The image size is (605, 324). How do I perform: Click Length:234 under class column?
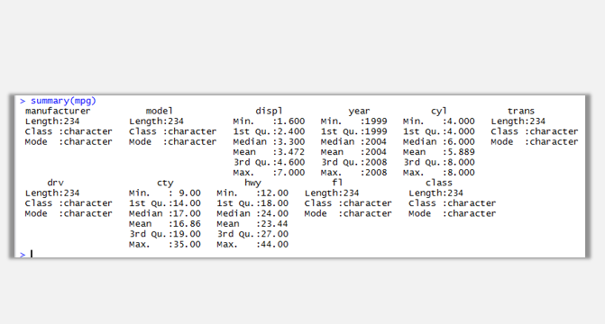point(436,193)
